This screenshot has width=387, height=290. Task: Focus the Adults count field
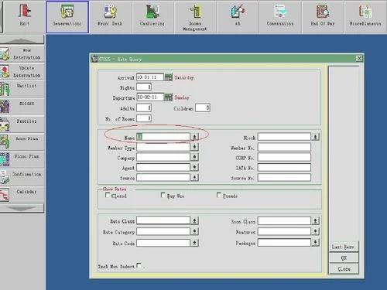click(x=144, y=107)
